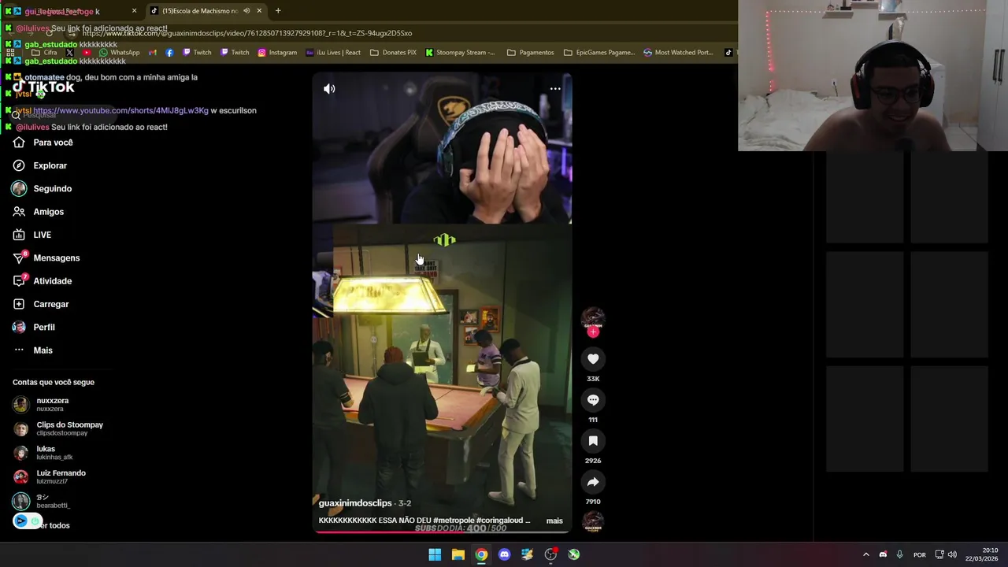This screenshot has width=1008, height=567.
Task: Share the video using the arrow icon
Action: point(593,482)
